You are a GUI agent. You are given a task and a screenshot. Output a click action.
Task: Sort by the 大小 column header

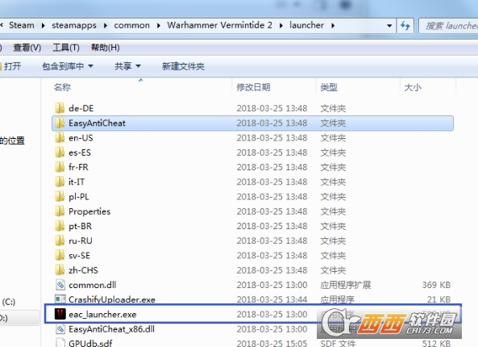(x=413, y=88)
